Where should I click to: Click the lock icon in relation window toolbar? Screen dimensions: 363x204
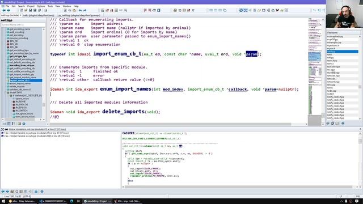[36, 192]
